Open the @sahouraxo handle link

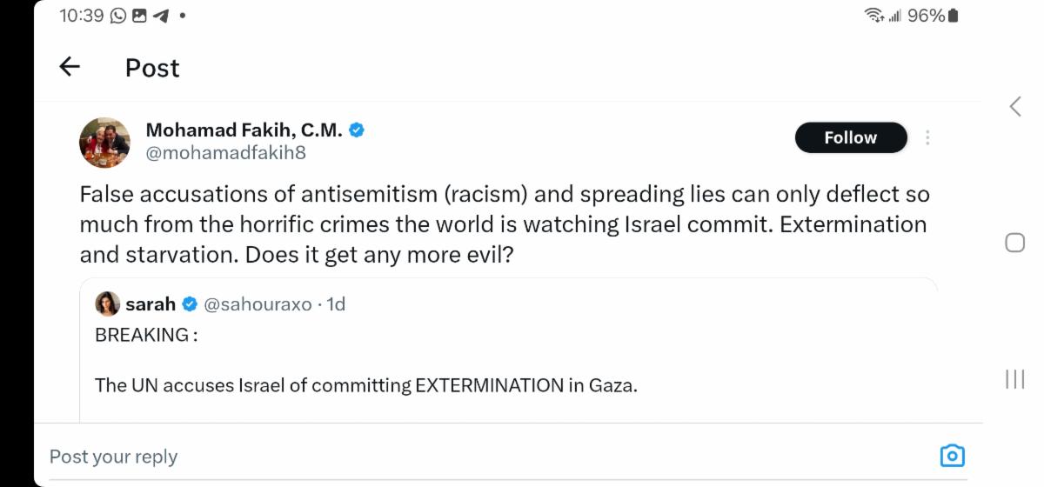[258, 304]
